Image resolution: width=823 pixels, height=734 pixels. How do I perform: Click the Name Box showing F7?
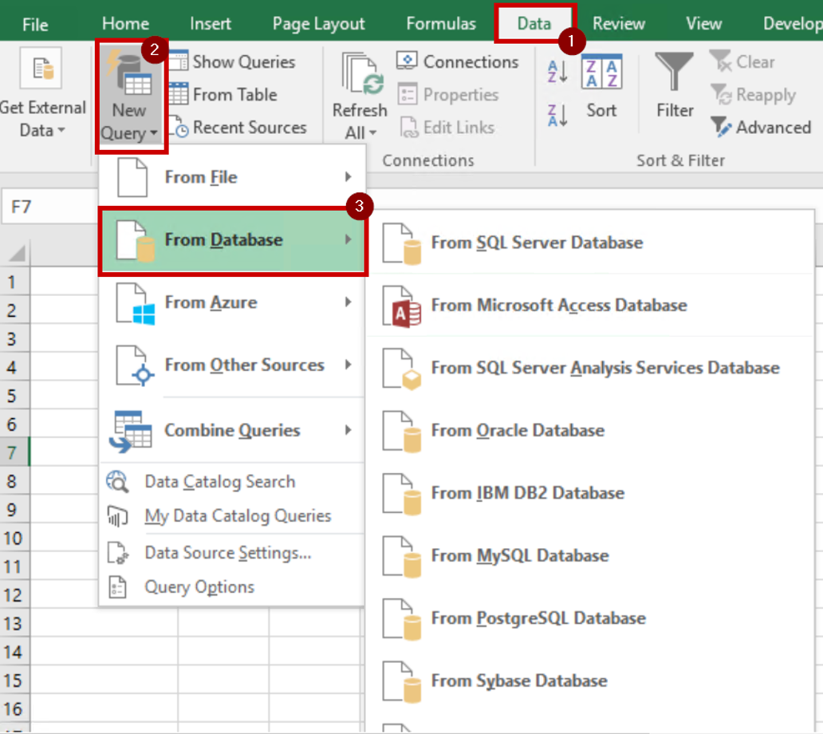click(49, 207)
